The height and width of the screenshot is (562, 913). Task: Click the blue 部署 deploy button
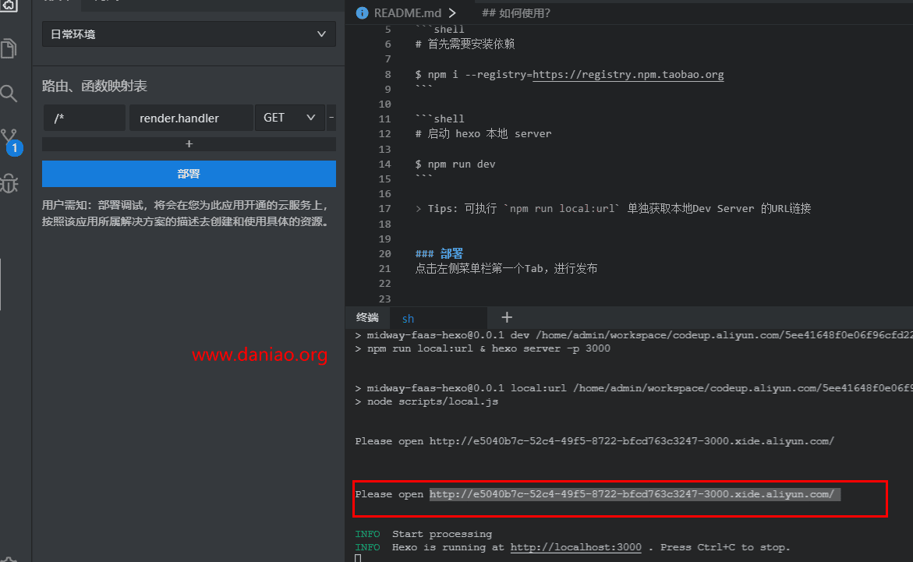pos(189,174)
